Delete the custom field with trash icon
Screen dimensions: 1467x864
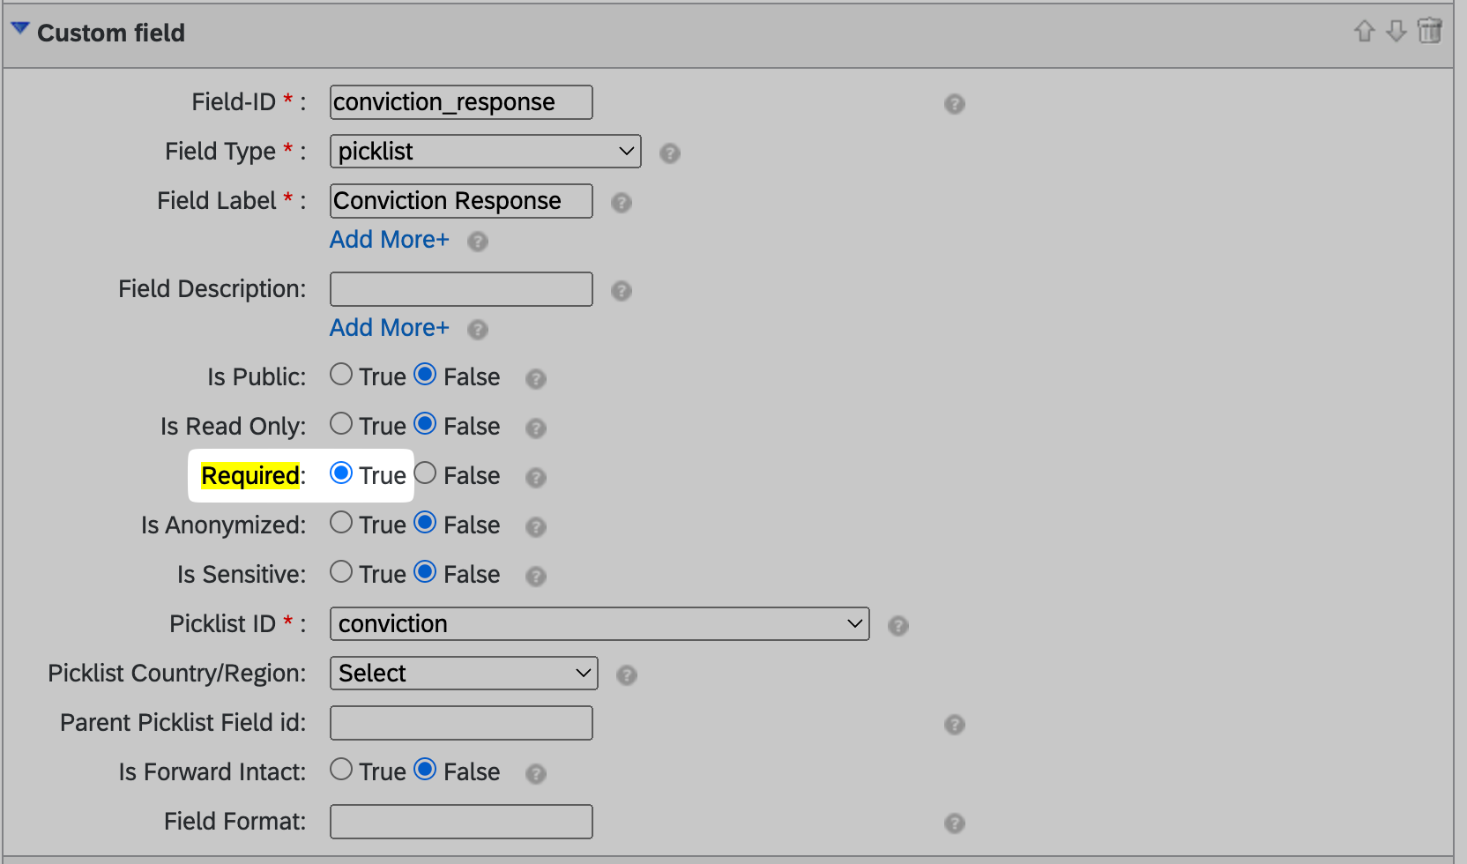click(x=1429, y=31)
